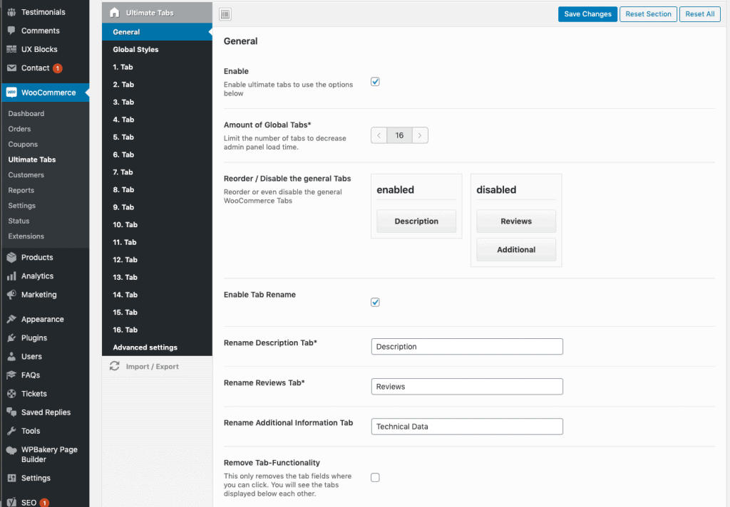Screen dimensions: 730x507
Task: Open WooCommerce Coupons submenu
Action: 23,144
